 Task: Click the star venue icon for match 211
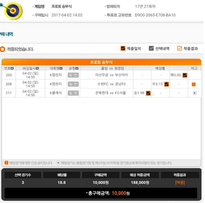[195, 93]
